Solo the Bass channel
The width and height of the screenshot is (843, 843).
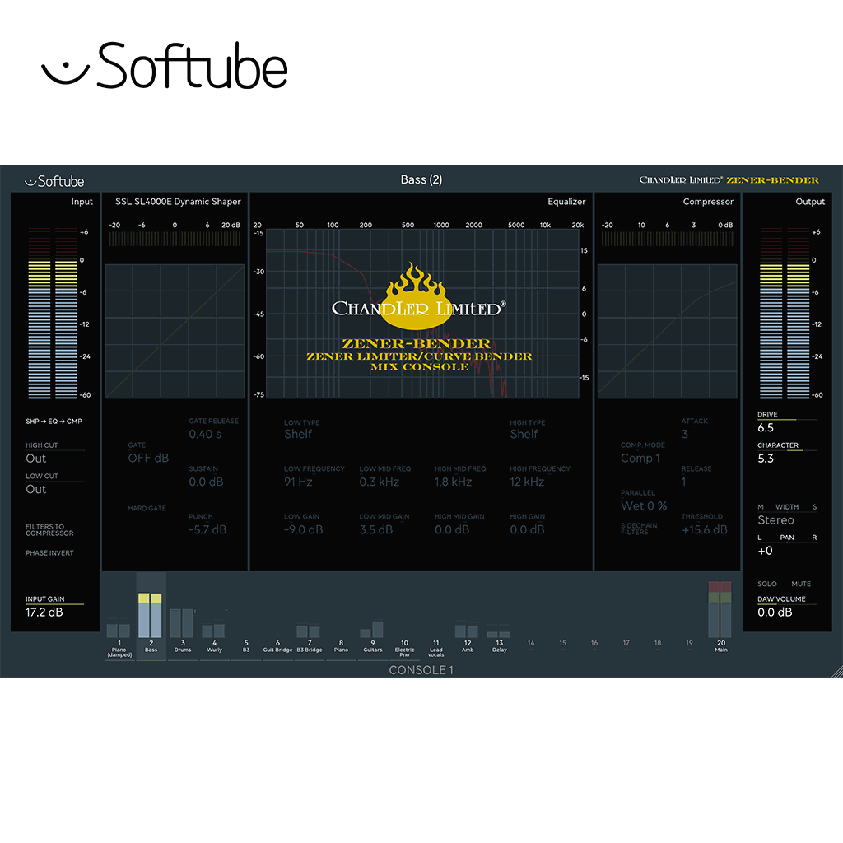coord(766,584)
